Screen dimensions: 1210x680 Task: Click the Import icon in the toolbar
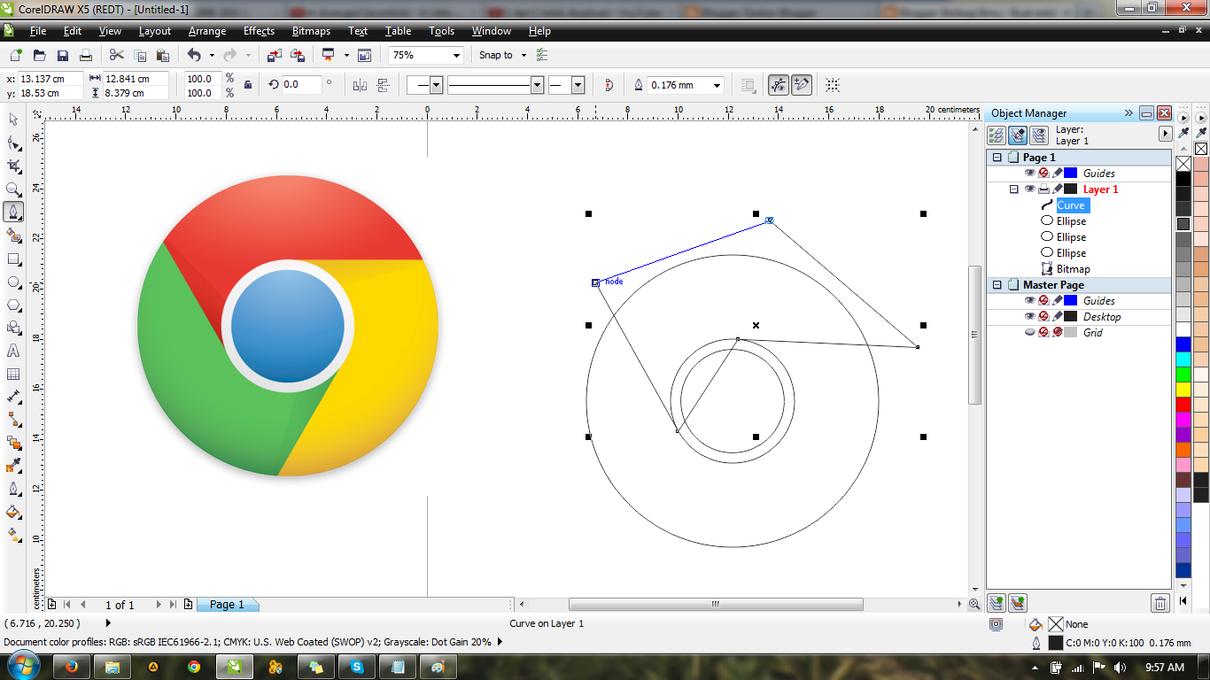click(275, 55)
